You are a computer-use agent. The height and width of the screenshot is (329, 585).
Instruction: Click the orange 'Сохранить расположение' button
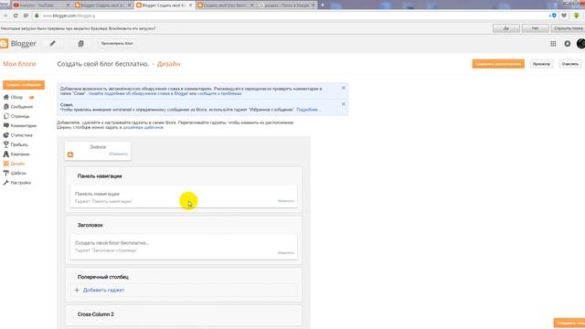coord(498,64)
